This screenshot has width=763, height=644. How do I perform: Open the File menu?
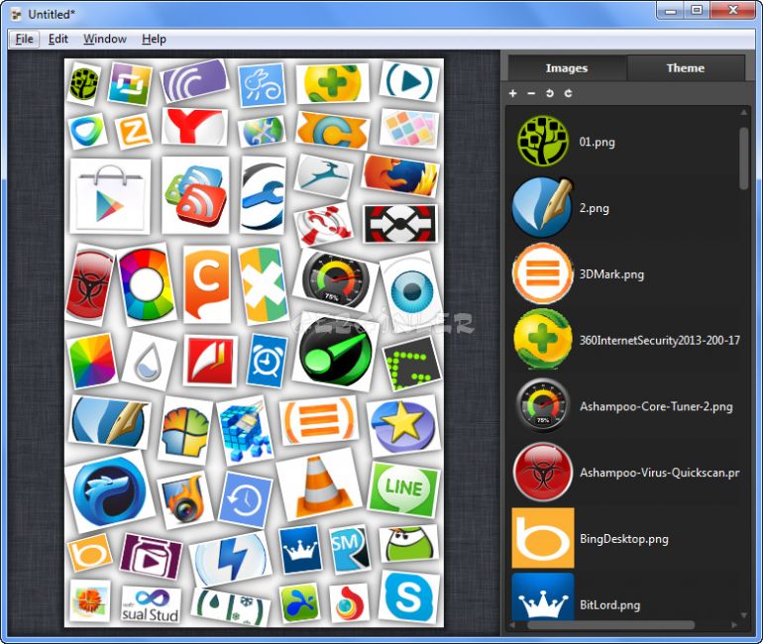coord(25,39)
